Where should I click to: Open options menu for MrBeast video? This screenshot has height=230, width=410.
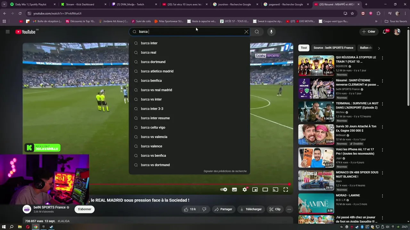(382, 127)
